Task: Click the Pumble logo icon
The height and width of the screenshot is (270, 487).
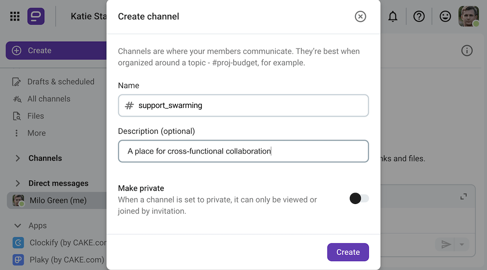Action: pos(36,16)
